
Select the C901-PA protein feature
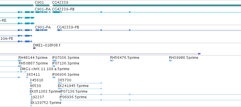41,30
